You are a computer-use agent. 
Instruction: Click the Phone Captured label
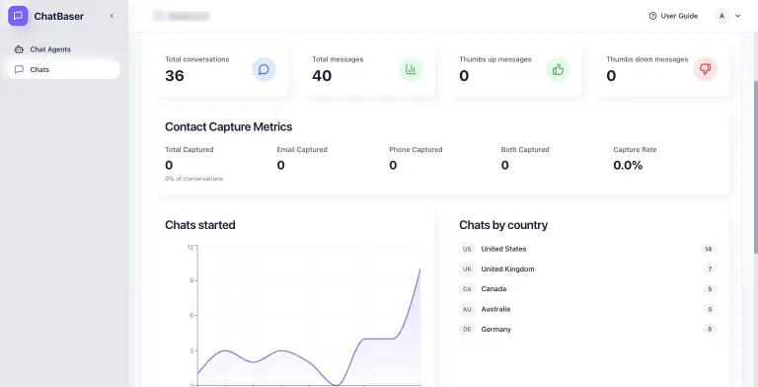point(416,149)
